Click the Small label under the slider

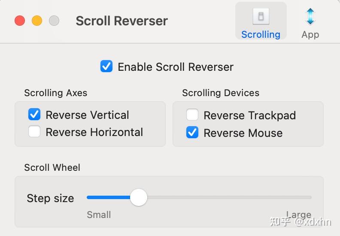(x=99, y=215)
